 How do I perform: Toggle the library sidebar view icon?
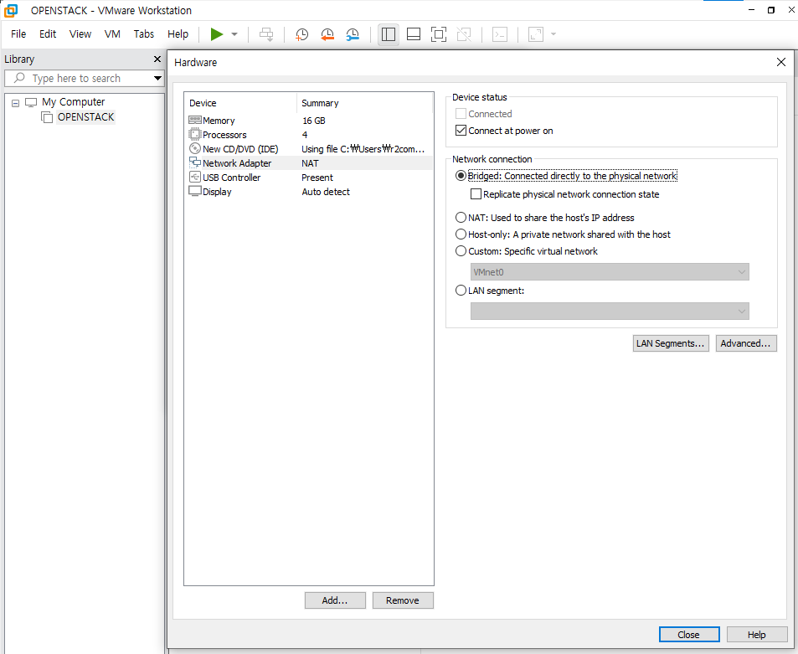click(x=389, y=34)
